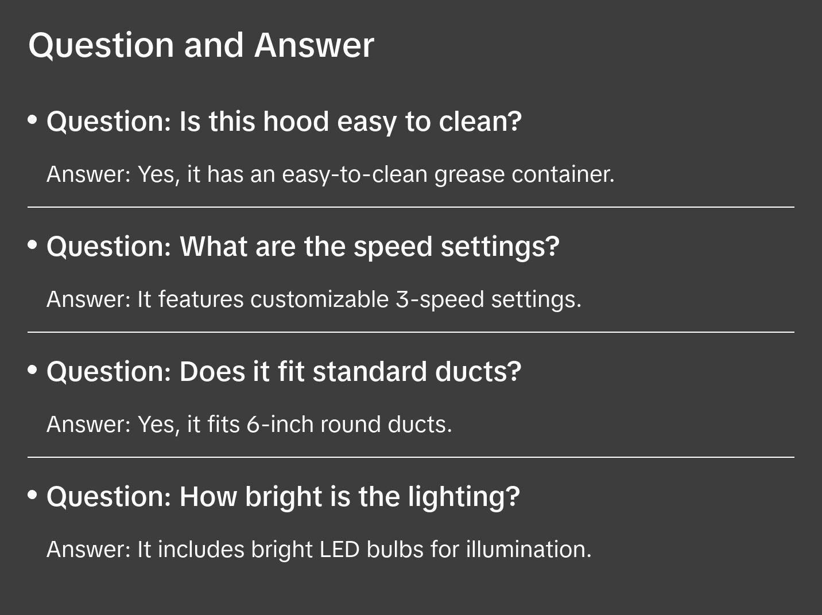Click the answer about bright LED bulbs

point(319,550)
